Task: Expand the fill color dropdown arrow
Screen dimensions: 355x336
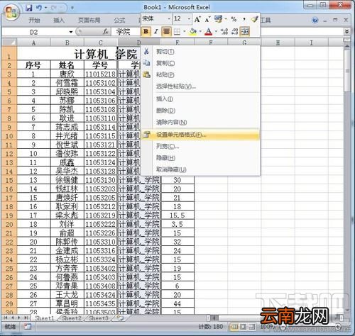Action: (x=200, y=31)
